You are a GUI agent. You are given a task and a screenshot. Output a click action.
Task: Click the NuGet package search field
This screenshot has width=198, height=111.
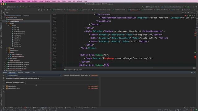[x=33, y=76]
